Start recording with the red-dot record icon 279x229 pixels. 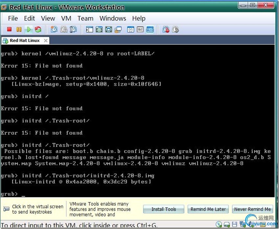click(x=166, y=29)
